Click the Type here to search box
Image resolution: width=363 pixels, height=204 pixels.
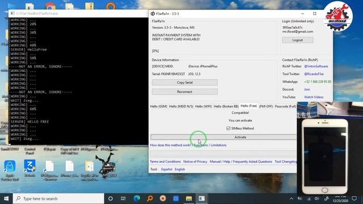(x=58, y=198)
